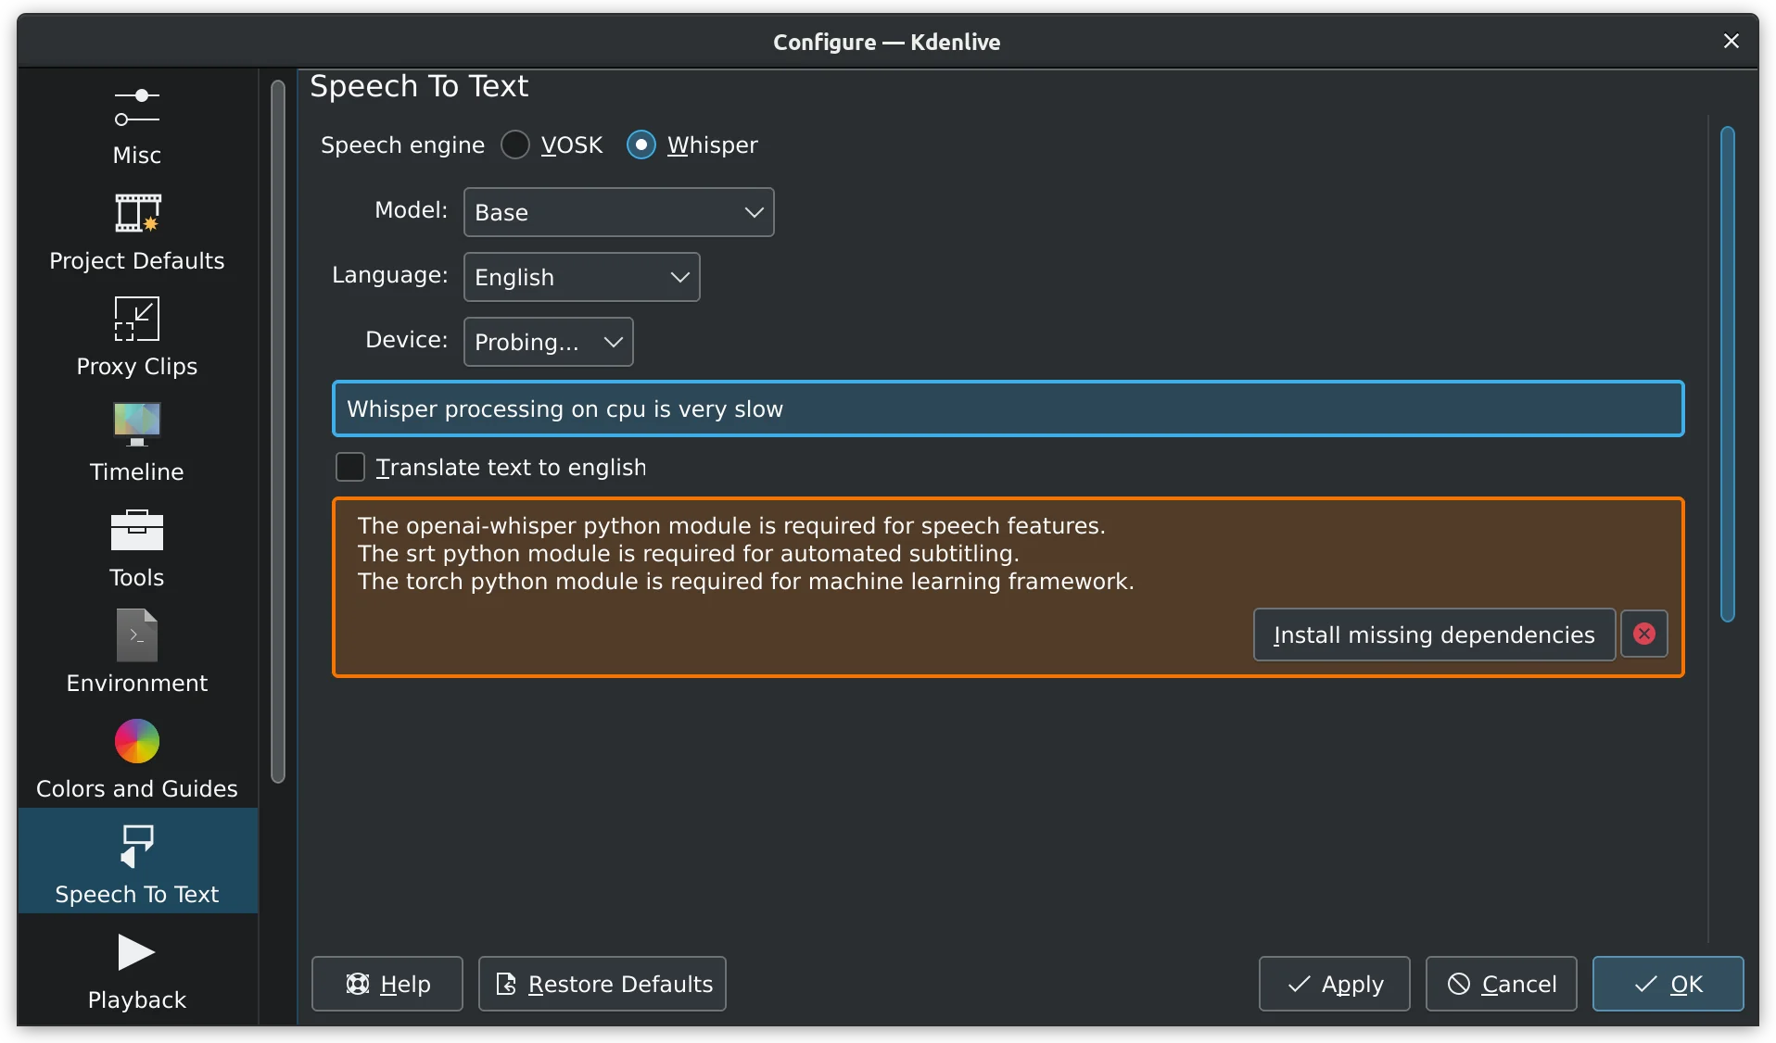Click the Speech To Text page heading
Viewport: 1776px width, 1043px height.
pyautogui.click(x=419, y=86)
